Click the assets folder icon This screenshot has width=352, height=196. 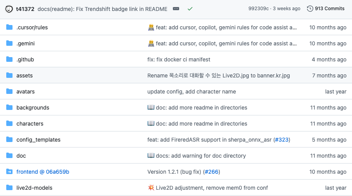point(9,75)
